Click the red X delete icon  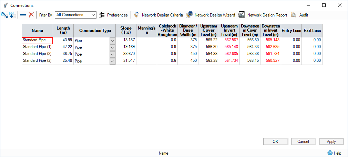click(x=31, y=15)
